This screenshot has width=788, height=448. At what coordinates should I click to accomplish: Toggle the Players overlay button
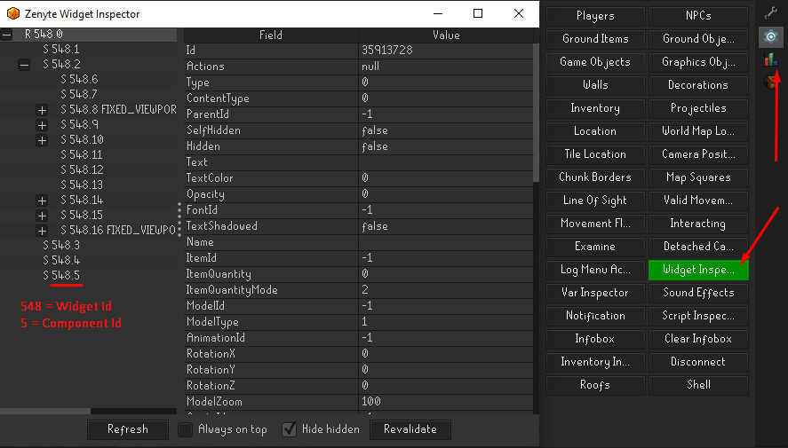click(595, 16)
